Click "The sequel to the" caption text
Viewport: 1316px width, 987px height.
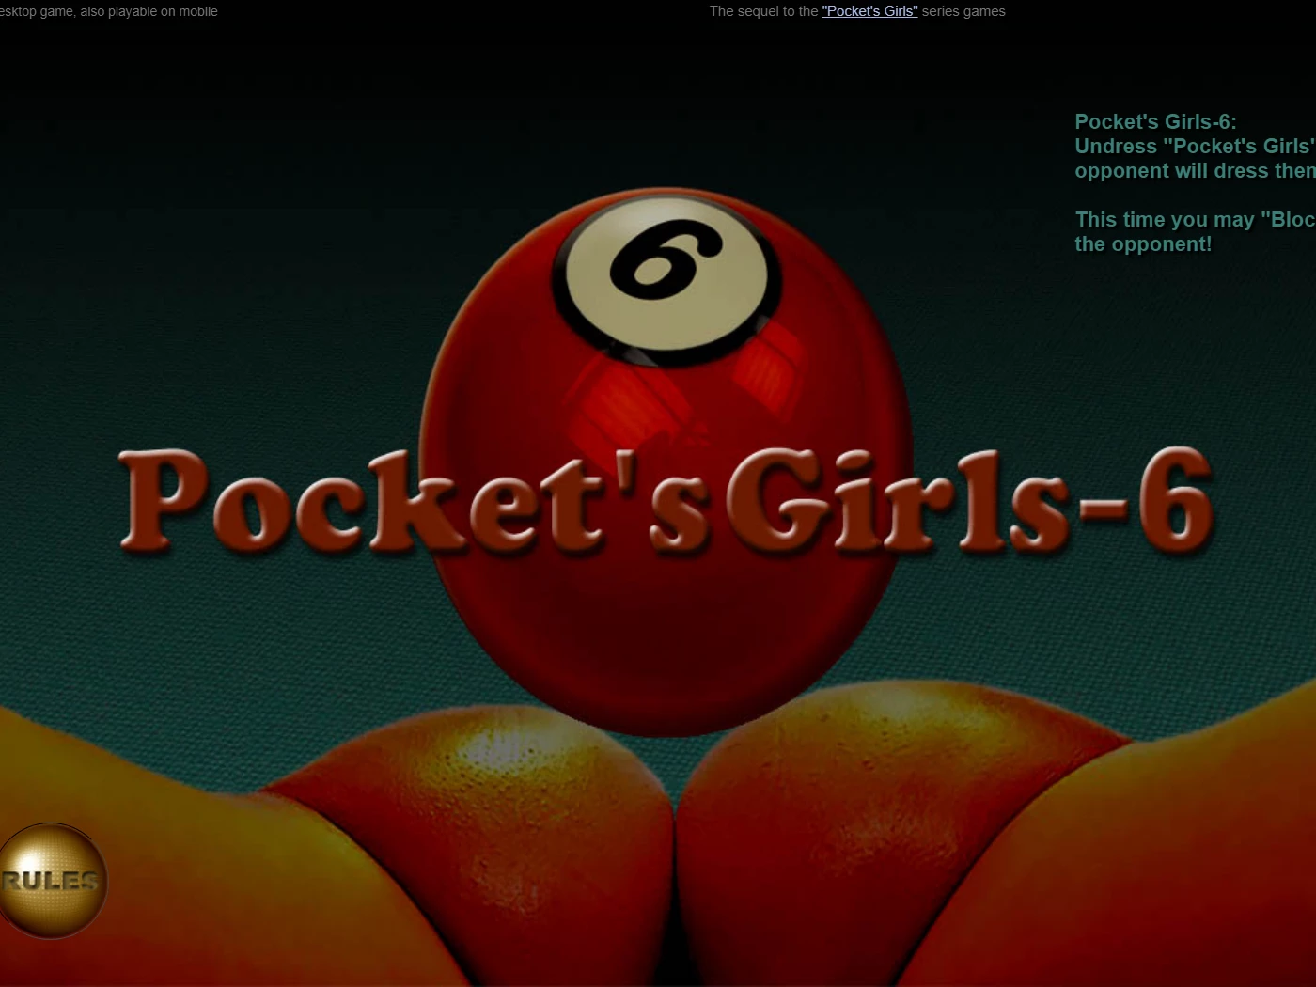[763, 11]
